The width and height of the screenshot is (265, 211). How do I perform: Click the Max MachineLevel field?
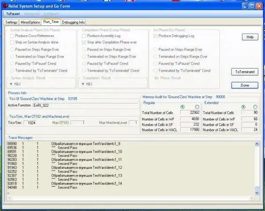133,123
